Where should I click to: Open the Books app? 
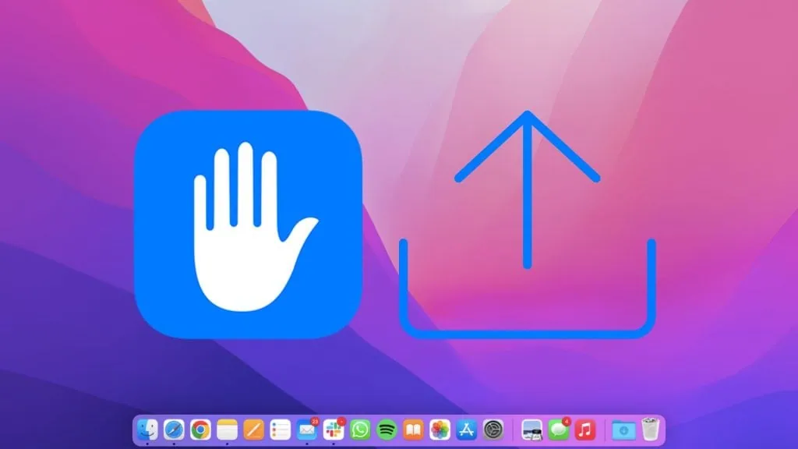(x=413, y=427)
